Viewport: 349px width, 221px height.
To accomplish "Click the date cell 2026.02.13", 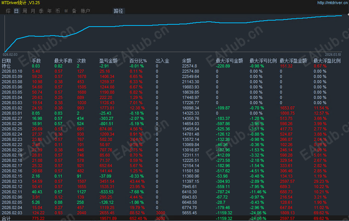I will click(12, 182).
